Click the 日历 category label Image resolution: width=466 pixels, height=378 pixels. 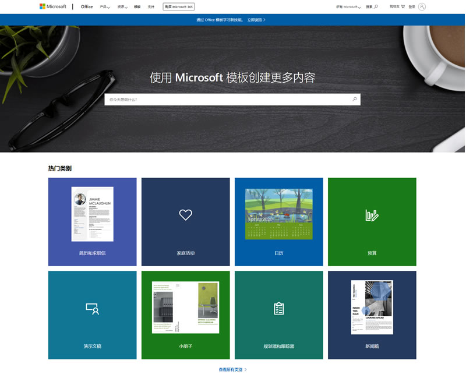tap(279, 253)
